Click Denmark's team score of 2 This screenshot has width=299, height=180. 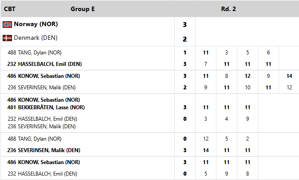point(185,39)
